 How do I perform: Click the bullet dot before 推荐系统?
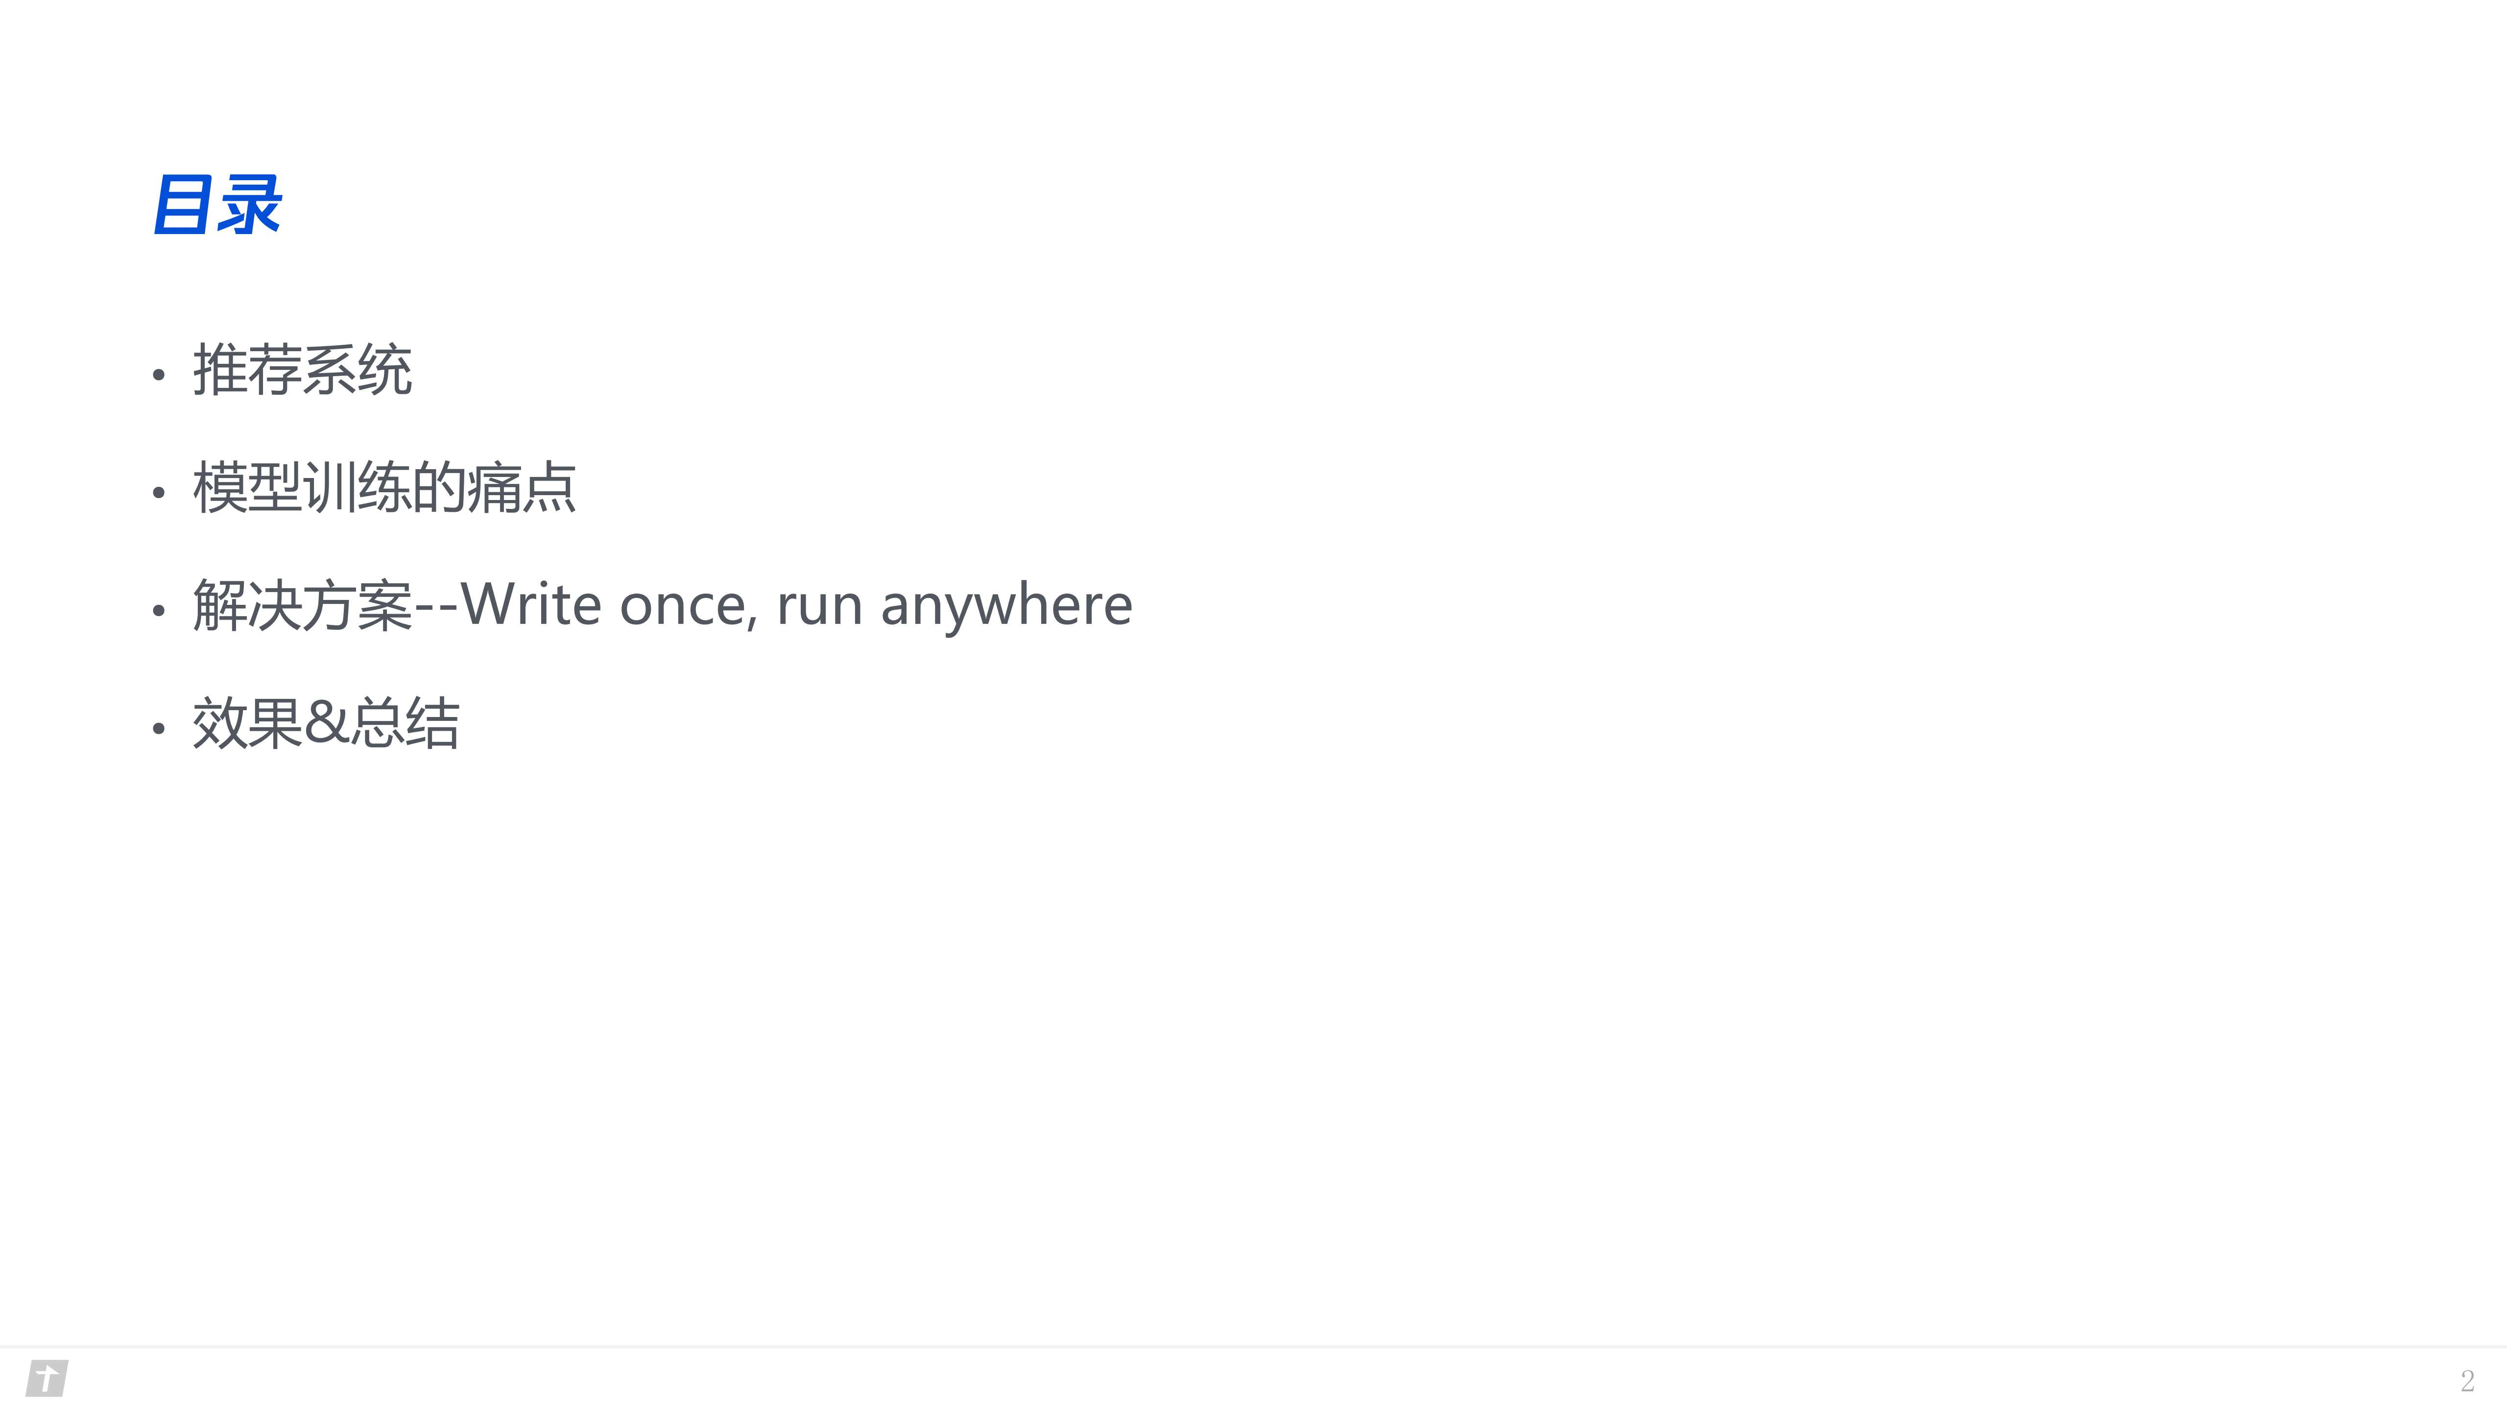pyautogui.click(x=159, y=375)
